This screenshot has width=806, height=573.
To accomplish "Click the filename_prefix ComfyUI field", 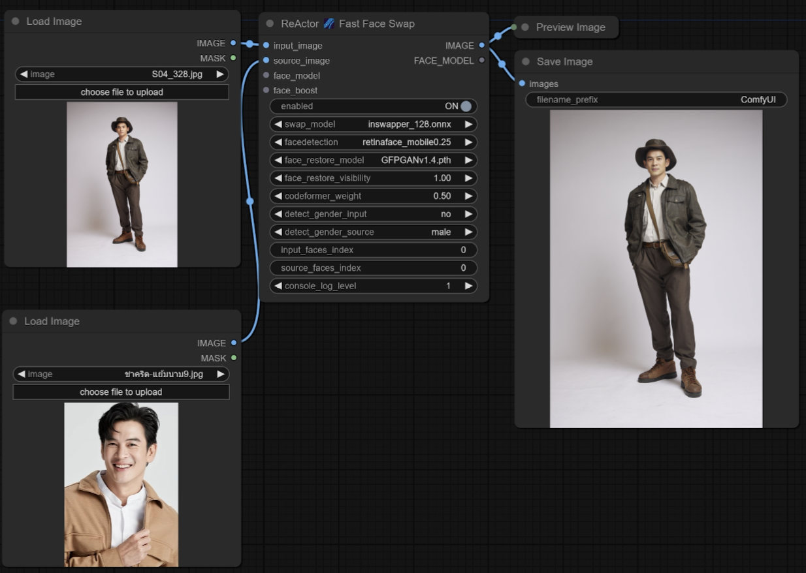I will point(656,100).
